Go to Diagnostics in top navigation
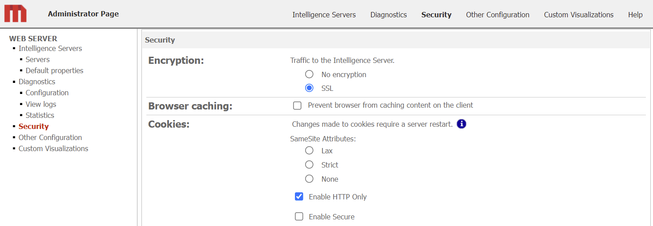 click(388, 15)
